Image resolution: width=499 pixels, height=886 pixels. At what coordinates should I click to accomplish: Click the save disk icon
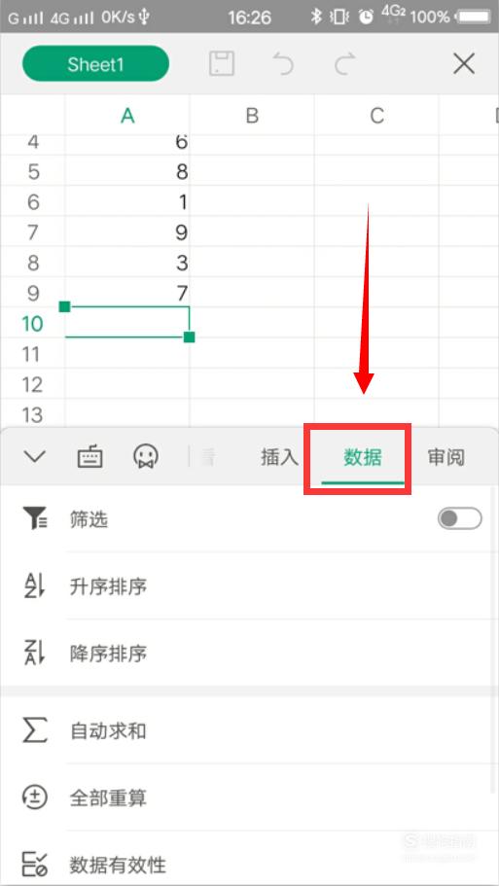222,64
